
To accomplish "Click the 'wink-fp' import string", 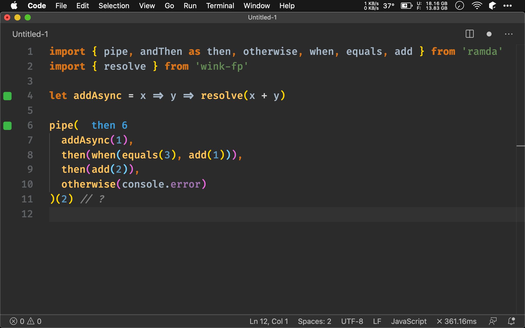I will [222, 66].
